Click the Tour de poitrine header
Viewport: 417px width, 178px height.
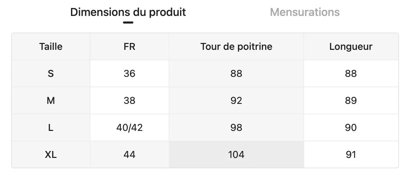pos(236,46)
